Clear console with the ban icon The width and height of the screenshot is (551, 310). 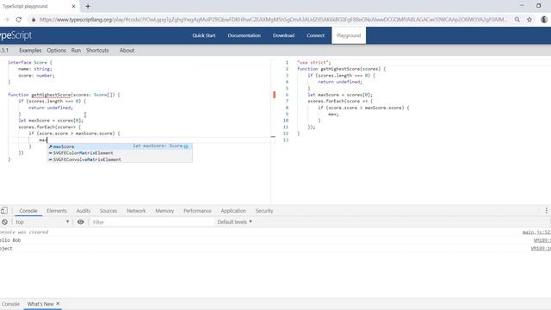click(4, 222)
